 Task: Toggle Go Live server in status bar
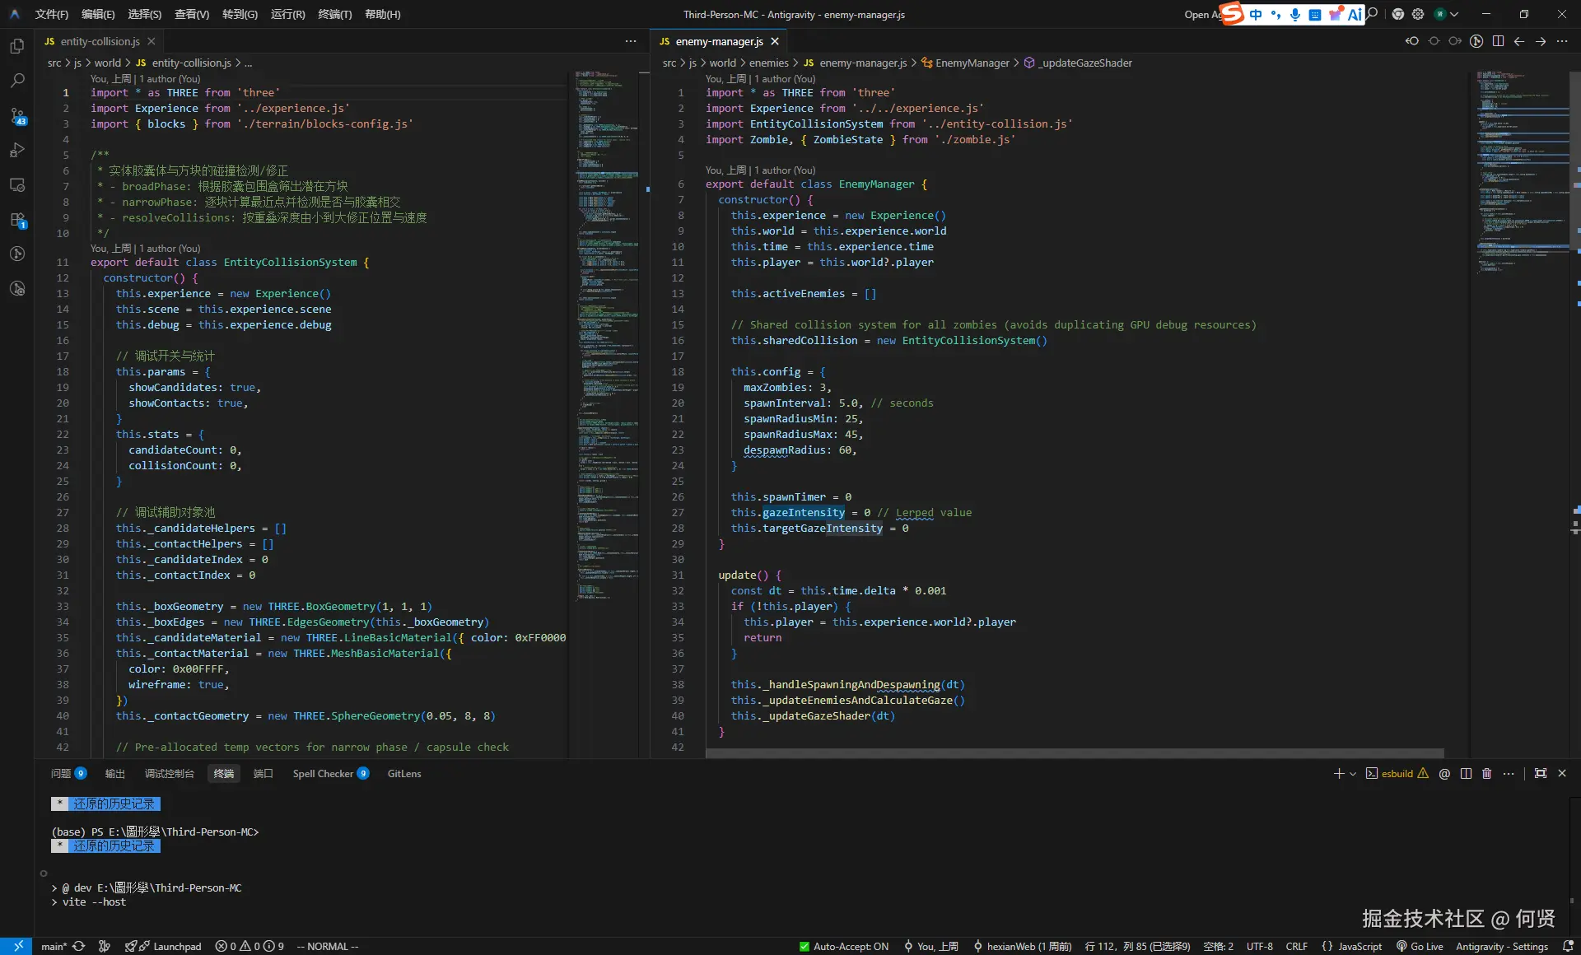[x=1420, y=947]
